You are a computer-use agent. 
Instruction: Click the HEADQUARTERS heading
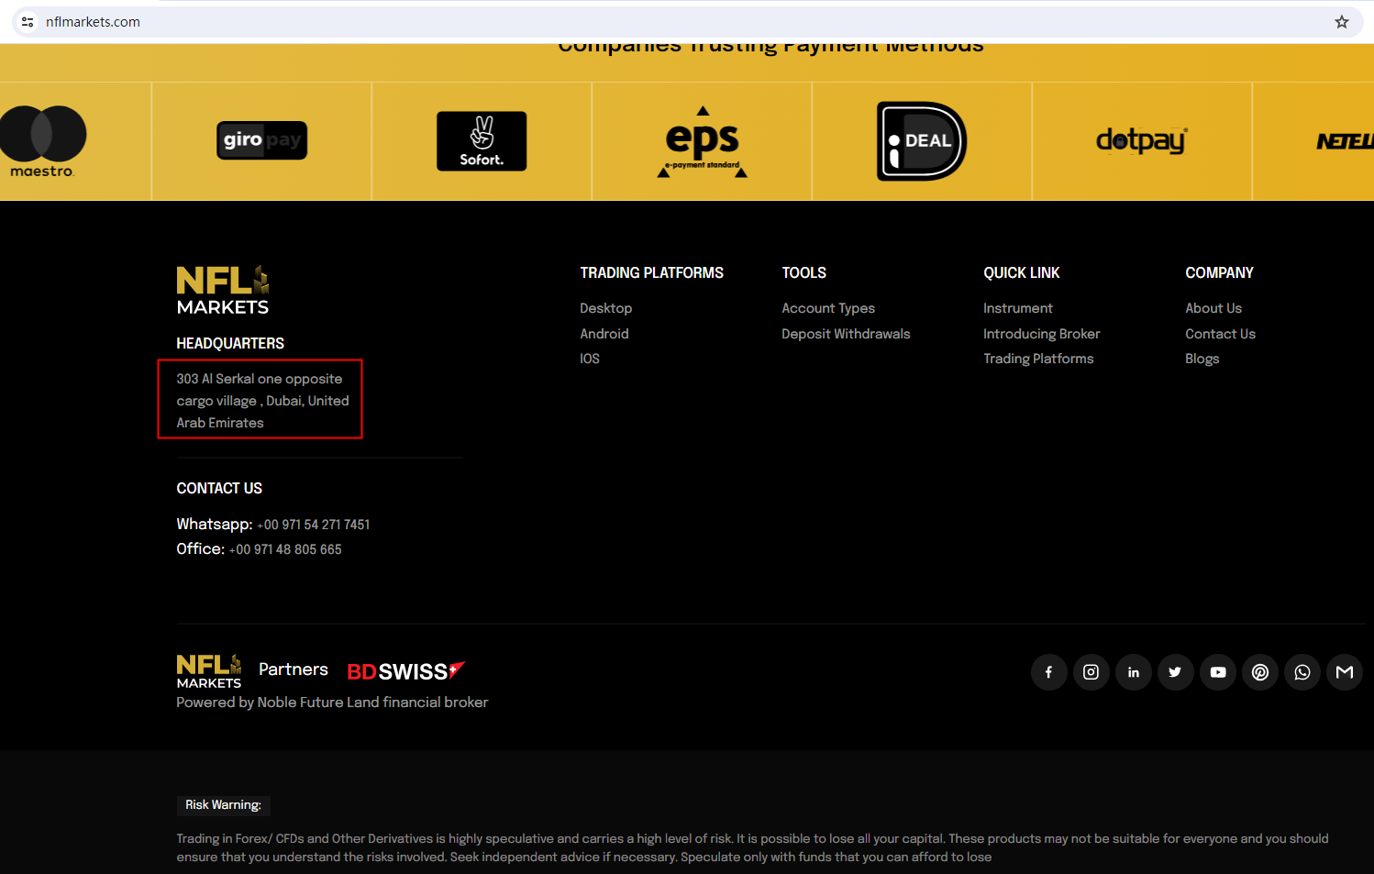(x=230, y=344)
